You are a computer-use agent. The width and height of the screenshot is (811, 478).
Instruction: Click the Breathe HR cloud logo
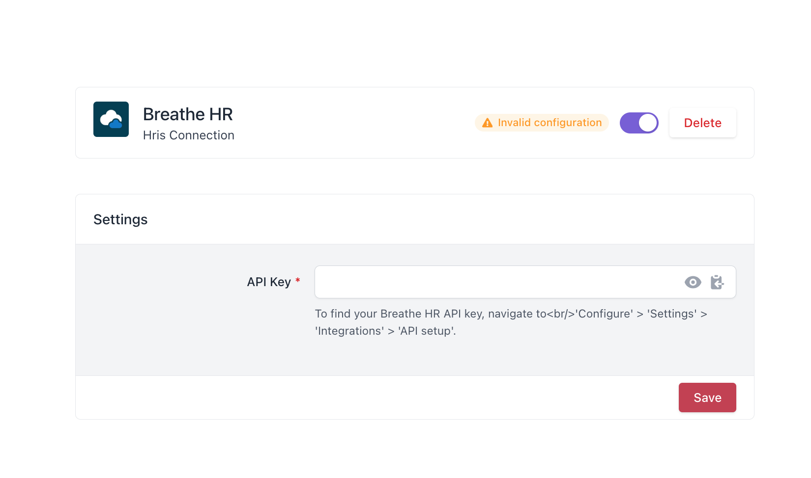(x=111, y=119)
